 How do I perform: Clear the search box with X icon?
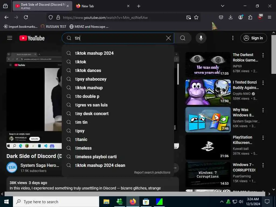[x=168, y=38]
